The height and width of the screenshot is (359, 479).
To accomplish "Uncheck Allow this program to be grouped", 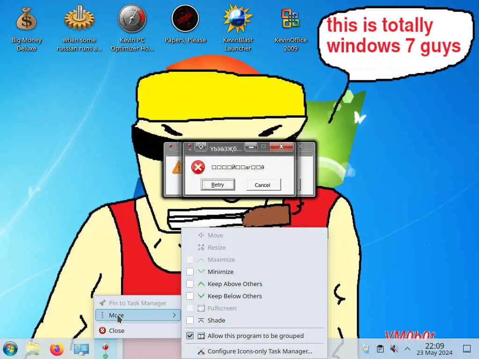I will coord(190,336).
